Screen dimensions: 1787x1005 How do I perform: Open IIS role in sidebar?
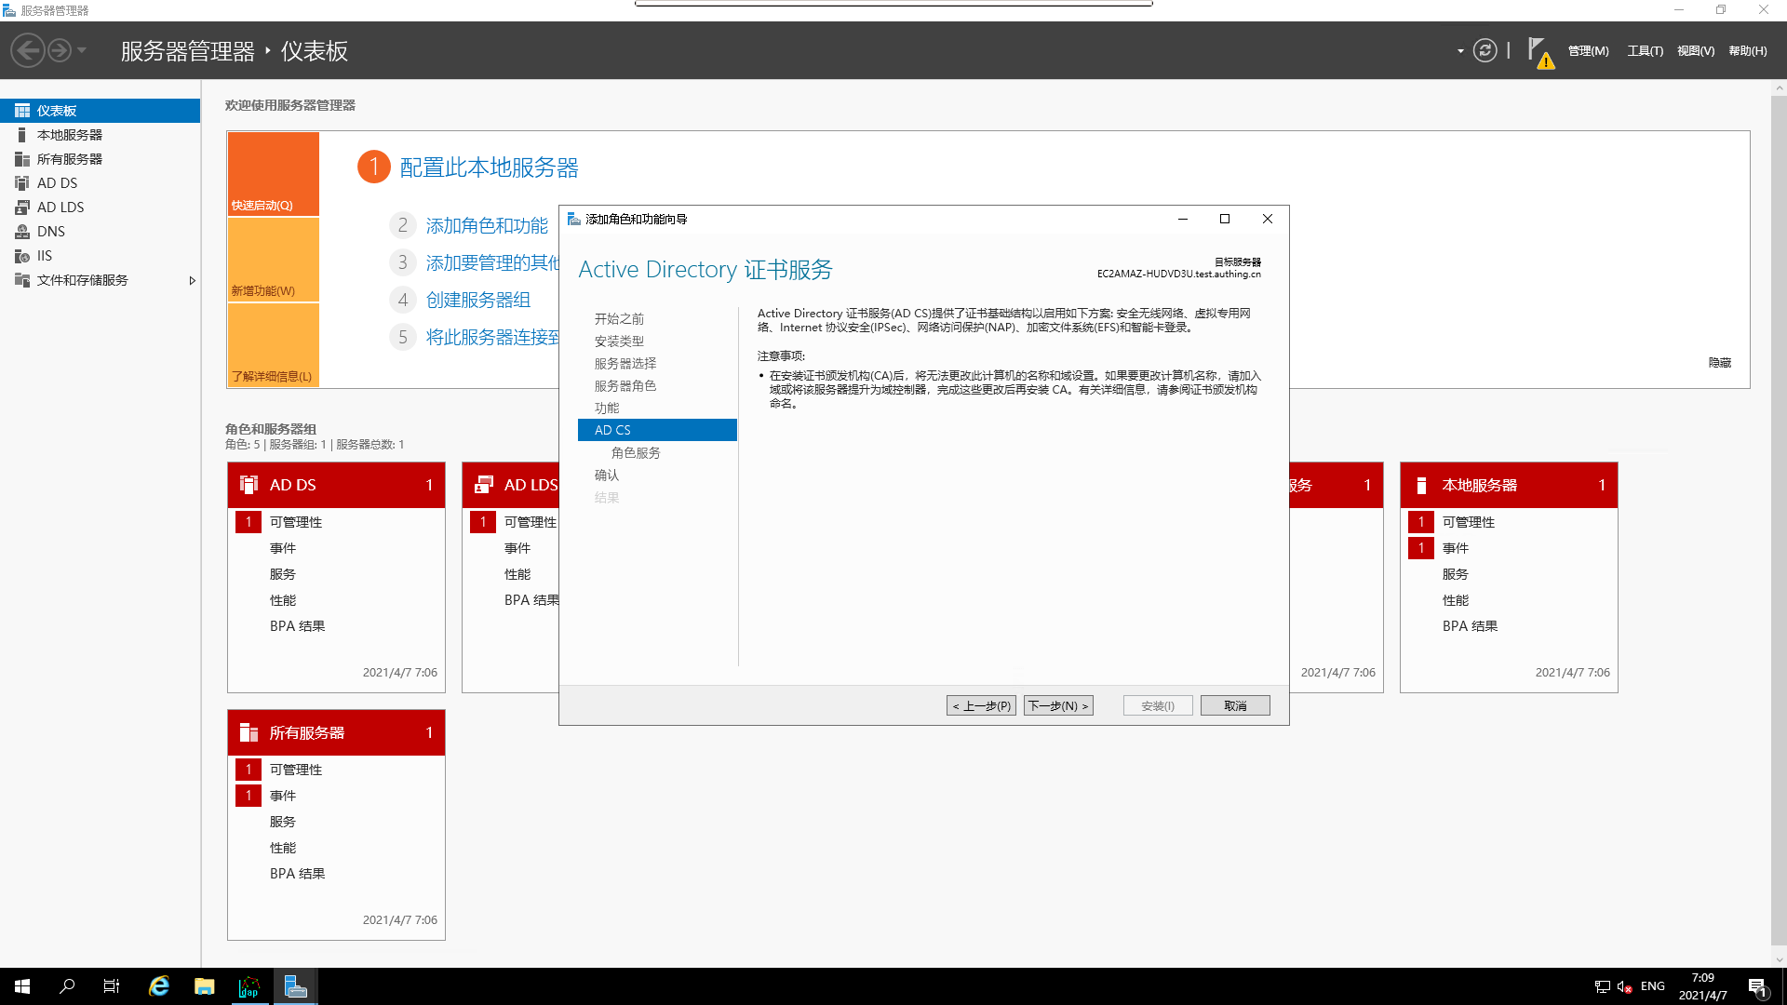45,256
